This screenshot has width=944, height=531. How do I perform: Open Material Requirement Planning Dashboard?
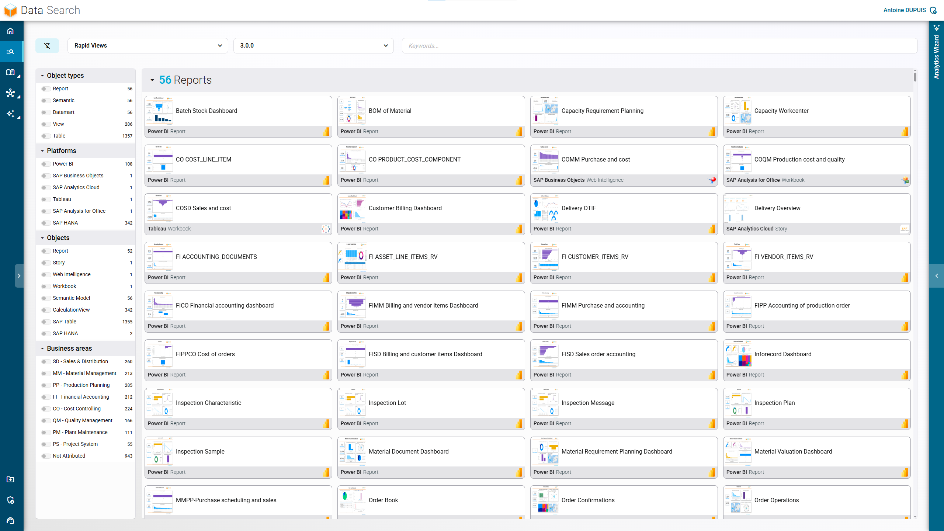click(624, 458)
